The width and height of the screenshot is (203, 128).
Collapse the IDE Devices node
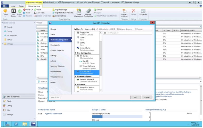pyautogui.click(x=75, y=56)
